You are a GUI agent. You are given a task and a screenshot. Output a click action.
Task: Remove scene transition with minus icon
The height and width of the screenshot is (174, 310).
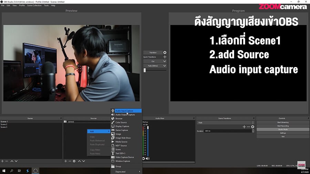(248, 127)
